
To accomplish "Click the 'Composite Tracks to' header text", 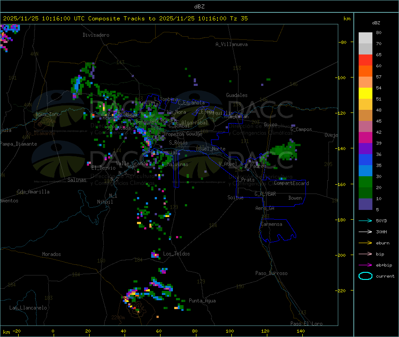I will click(122, 19).
